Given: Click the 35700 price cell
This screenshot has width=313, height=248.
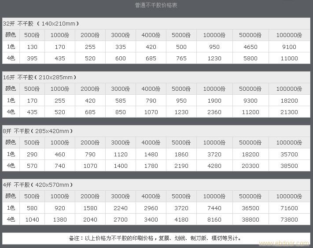Looking at the screenshot, I should (x=289, y=154).
